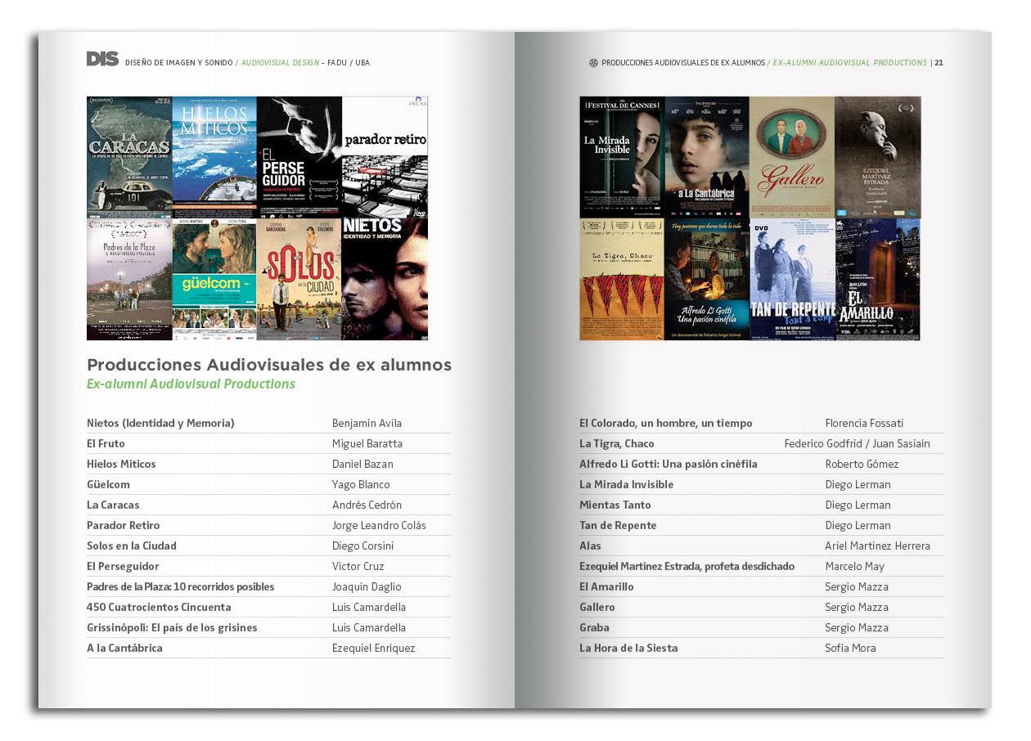Screen dimensions: 1031x741
Task: Click the 'Güelcom' list title
Action: click(x=108, y=484)
